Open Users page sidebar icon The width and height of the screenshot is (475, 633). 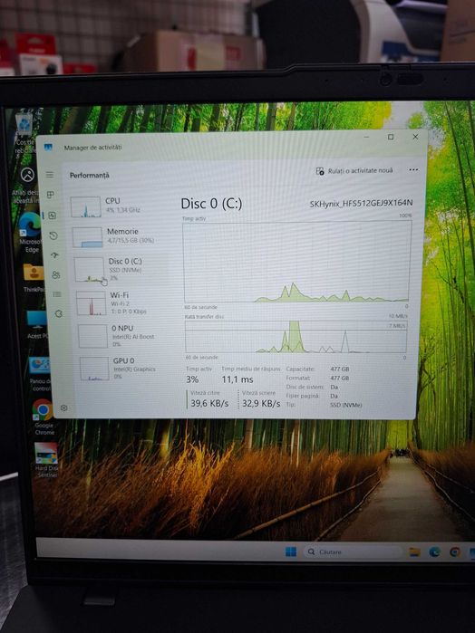click(56, 275)
